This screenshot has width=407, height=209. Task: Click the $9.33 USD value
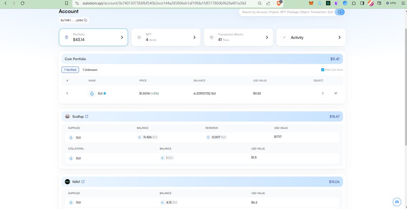[257, 93]
